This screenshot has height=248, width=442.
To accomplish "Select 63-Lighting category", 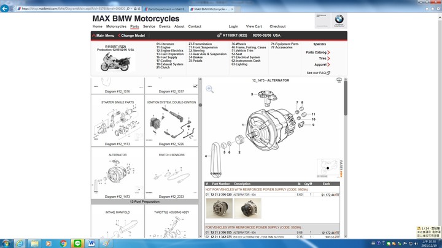I will [239, 64].
